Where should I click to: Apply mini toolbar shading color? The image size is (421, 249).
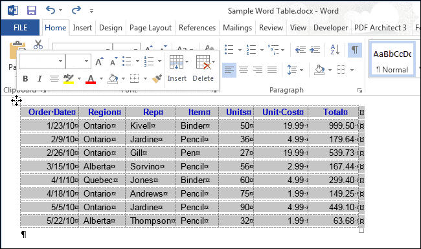click(x=113, y=79)
